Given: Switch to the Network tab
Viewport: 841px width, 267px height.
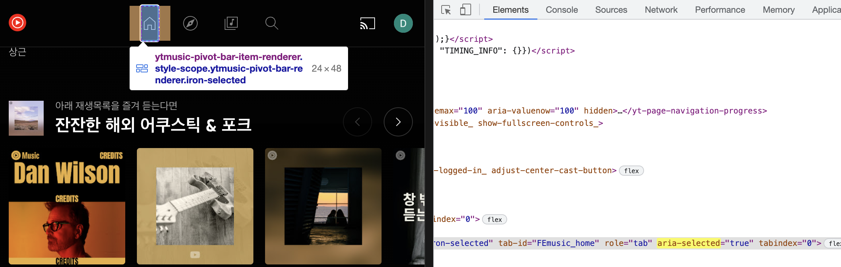Looking at the screenshot, I should pos(661,10).
